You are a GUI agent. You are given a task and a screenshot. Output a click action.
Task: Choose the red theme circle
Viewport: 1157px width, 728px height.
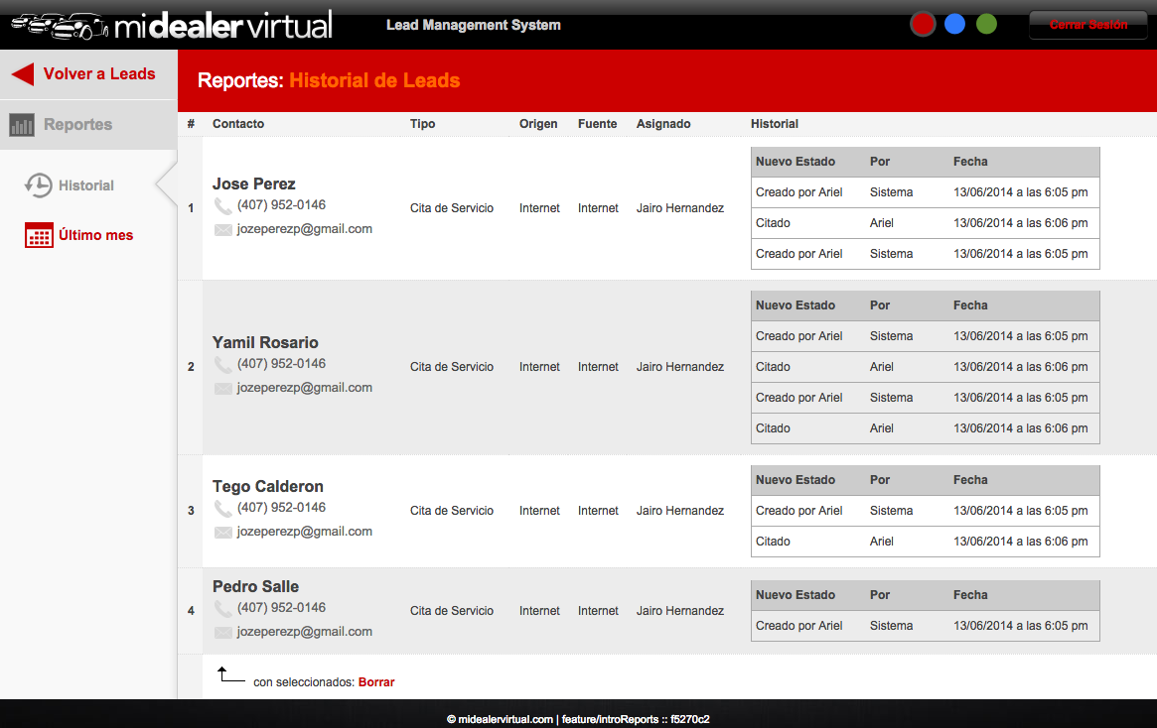coord(923,25)
